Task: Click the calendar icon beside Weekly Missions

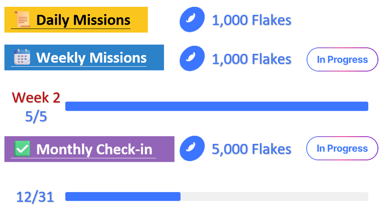Action: tap(22, 57)
